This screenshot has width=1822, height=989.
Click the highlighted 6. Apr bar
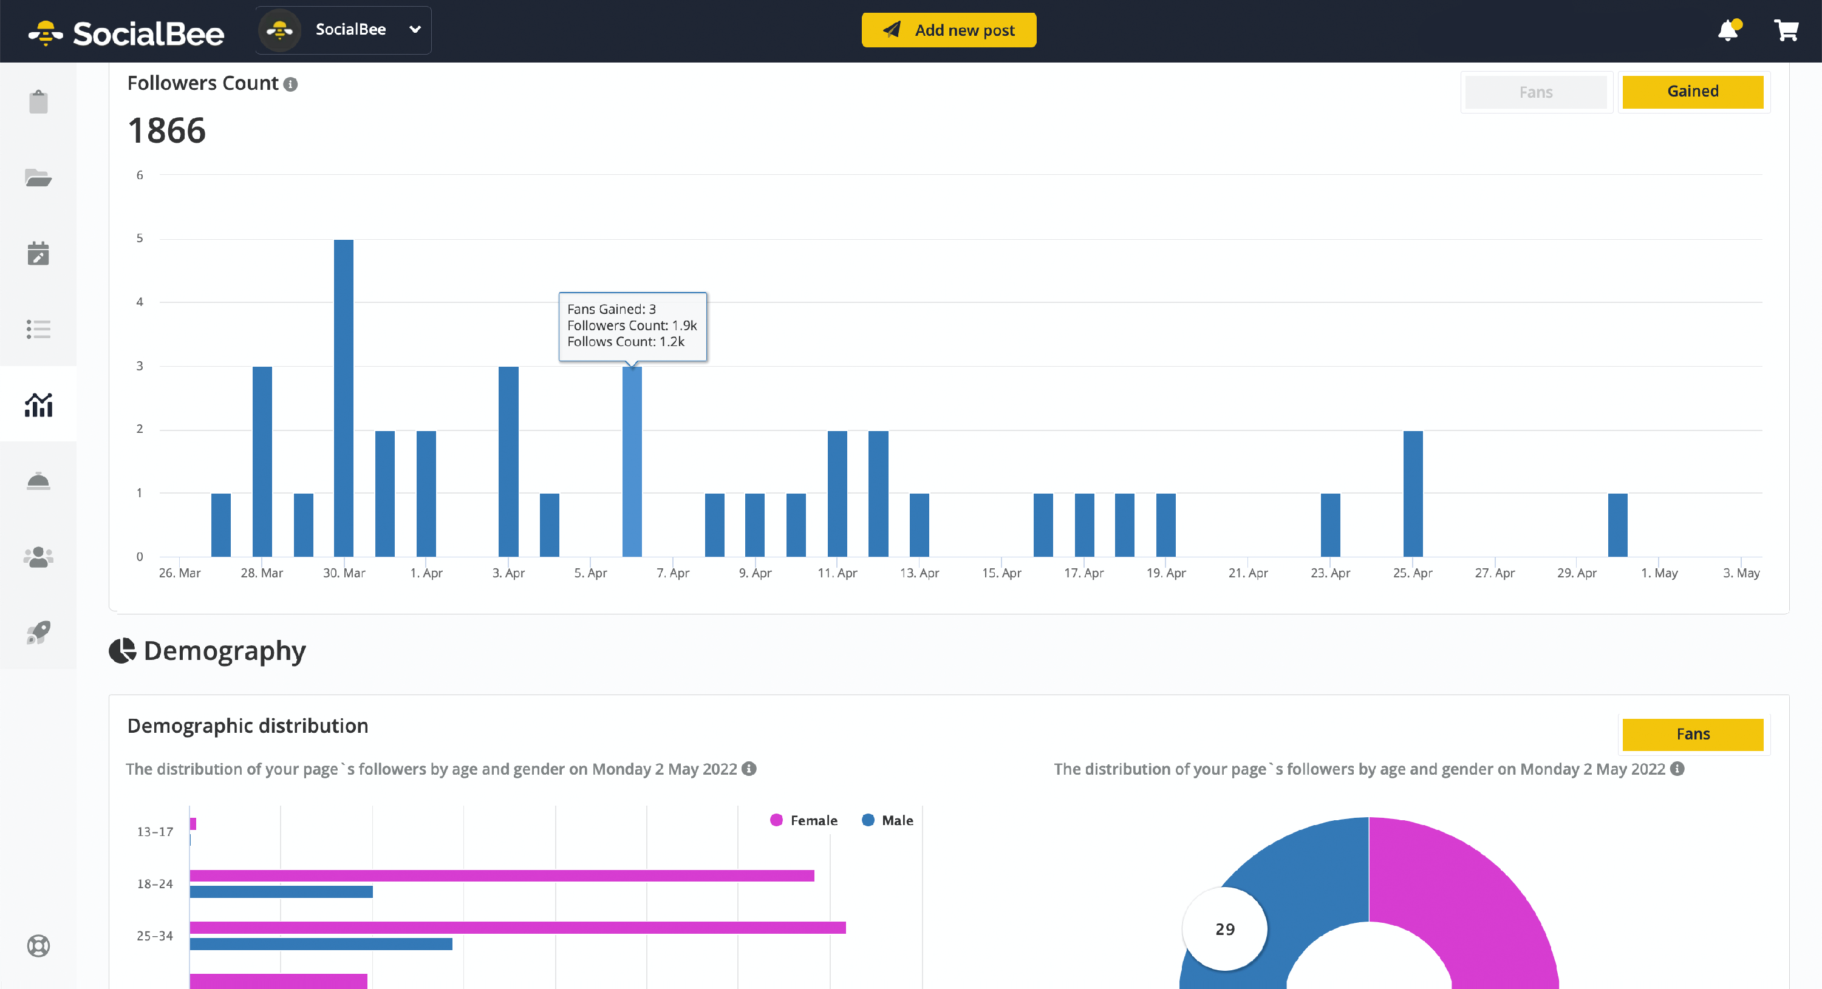click(632, 461)
